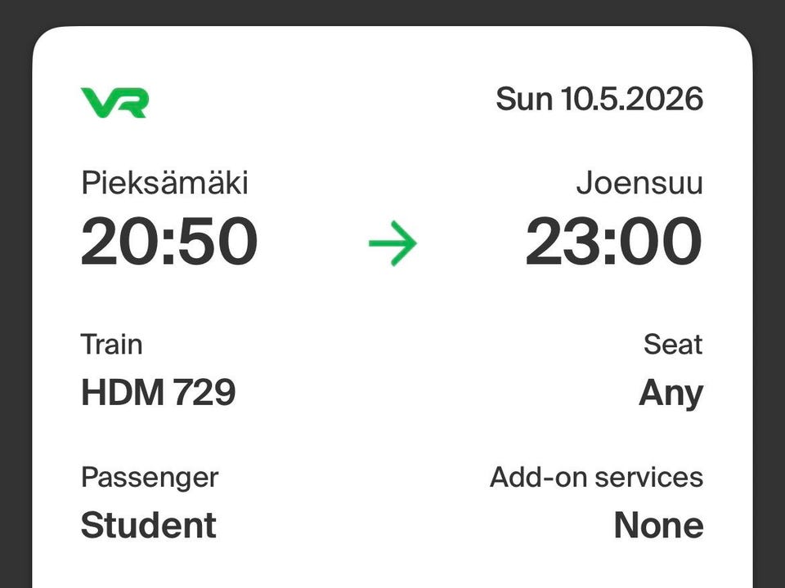Image resolution: width=785 pixels, height=588 pixels.
Task: Tap the Joensuu arrival station name
Action: click(639, 183)
